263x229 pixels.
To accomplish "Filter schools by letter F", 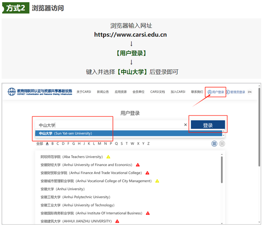I will click(x=68, y=144).
